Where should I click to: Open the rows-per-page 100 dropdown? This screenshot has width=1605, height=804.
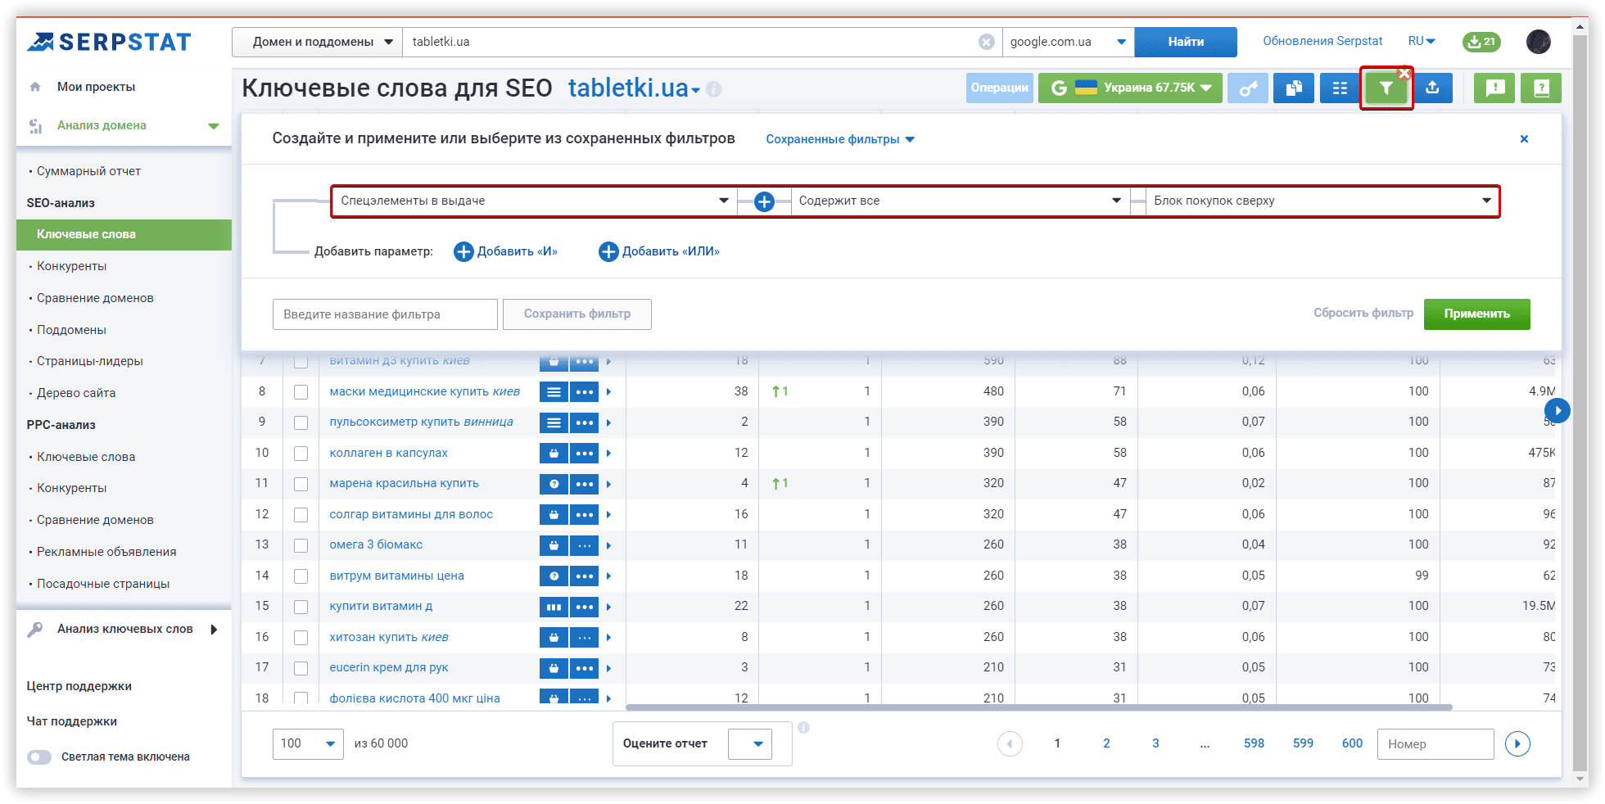pyautogui.click(x=308, y=743)
